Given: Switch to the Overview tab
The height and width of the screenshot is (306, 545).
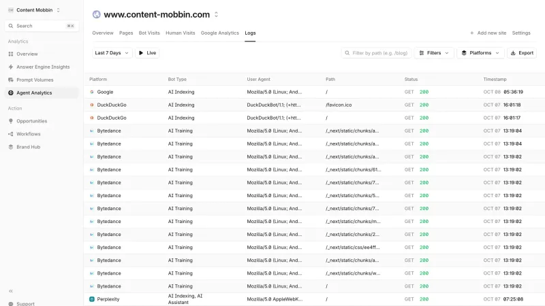Looking at the screenshot, I should click(x=103, y=33).
